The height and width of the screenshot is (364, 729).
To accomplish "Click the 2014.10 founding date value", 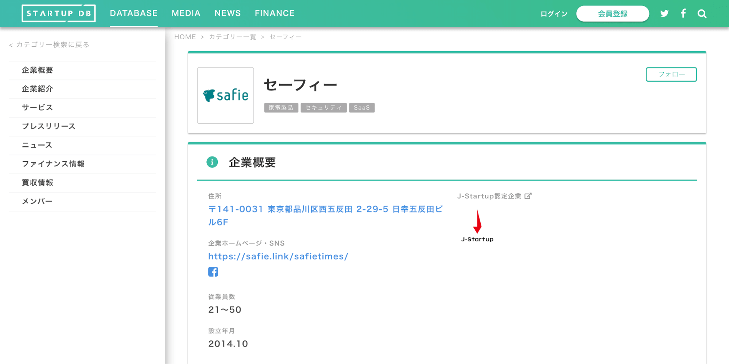I will (228, 344).
